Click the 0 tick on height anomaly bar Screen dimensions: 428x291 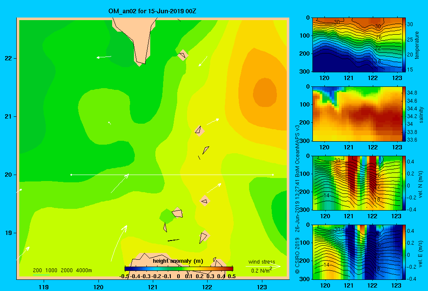click(178, 276)
